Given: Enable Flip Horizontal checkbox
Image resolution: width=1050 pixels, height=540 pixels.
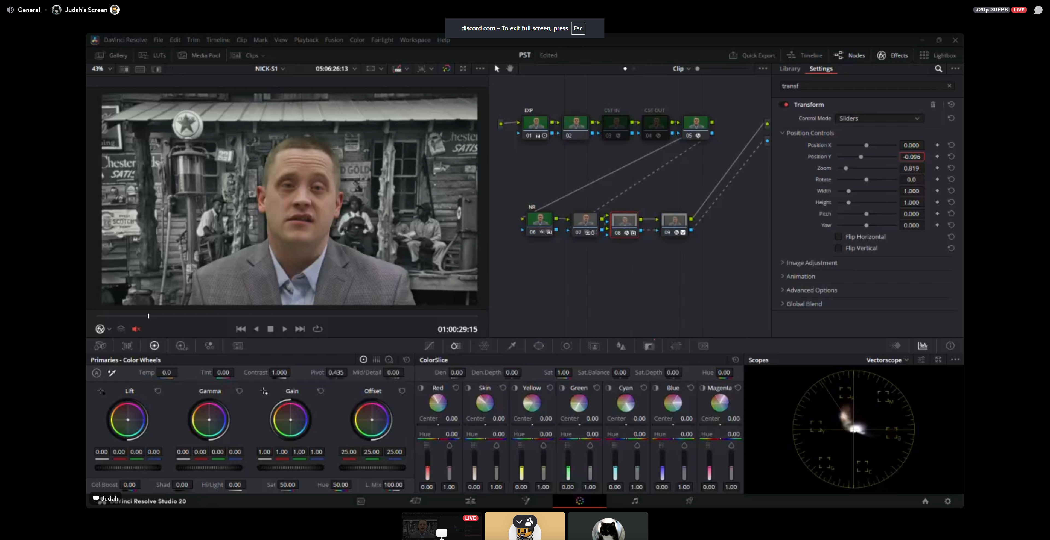Looking at the screenshot, I should (838, 237).
